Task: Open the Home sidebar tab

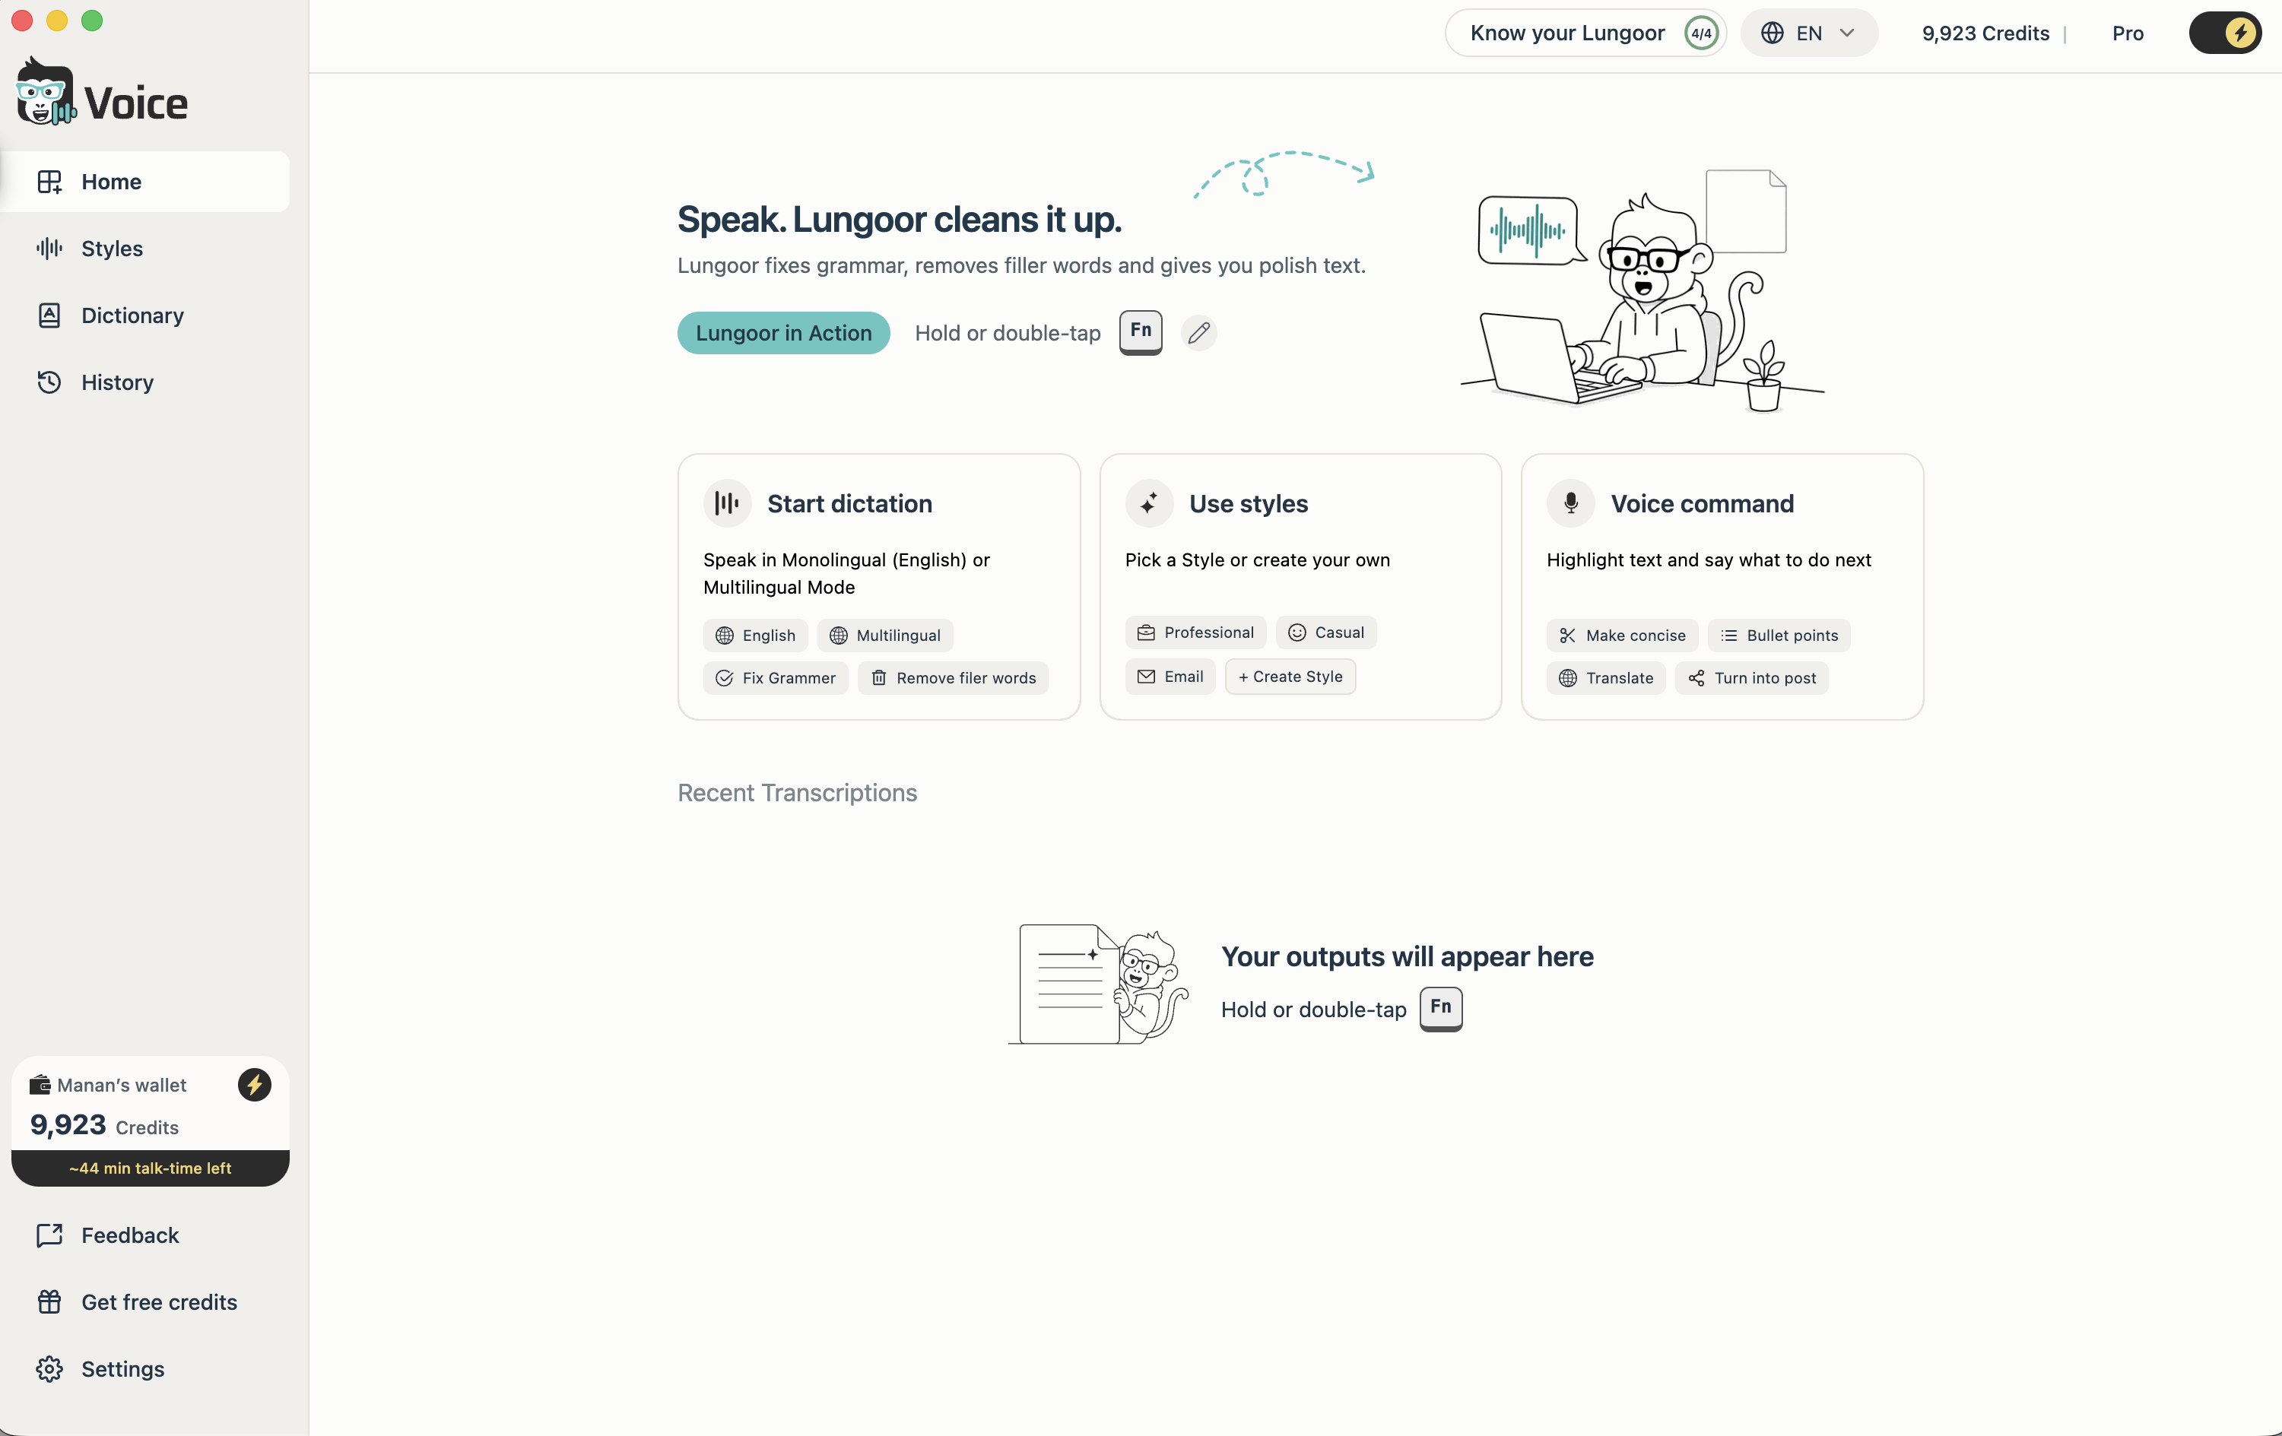Action: [x=145, y=182]
